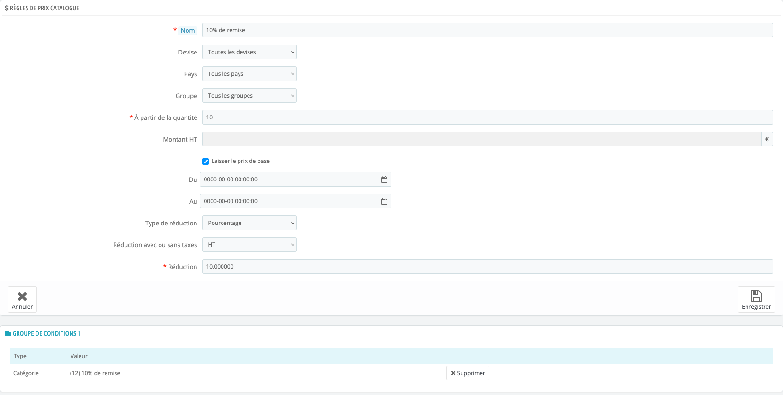Delete the Catégorie condition with Supprimer
The height and width of the screenshot is (395, 783).
468,373
